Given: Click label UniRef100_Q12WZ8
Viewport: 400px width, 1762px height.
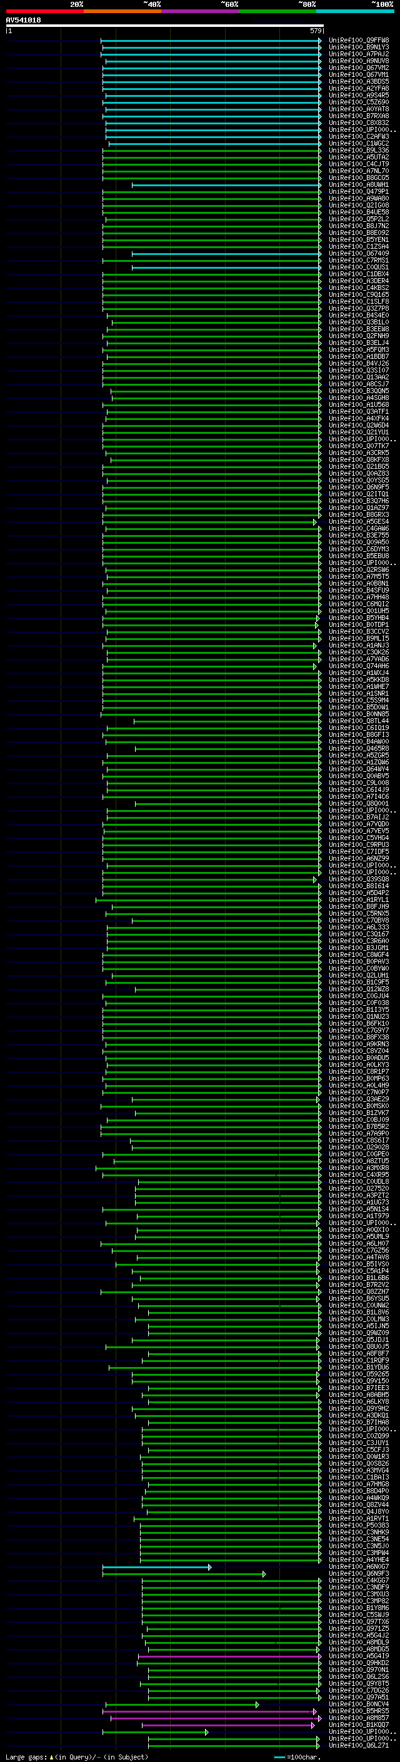Looking at the screenshot, I should point(359,989).
